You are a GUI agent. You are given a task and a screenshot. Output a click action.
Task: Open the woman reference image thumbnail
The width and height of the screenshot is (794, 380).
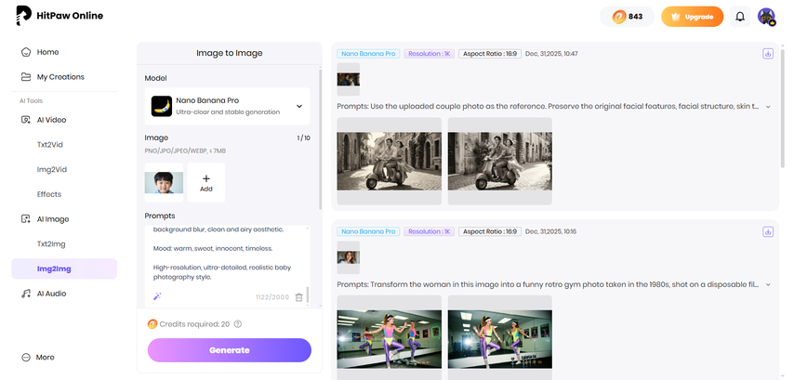click(x=349, y=257)
